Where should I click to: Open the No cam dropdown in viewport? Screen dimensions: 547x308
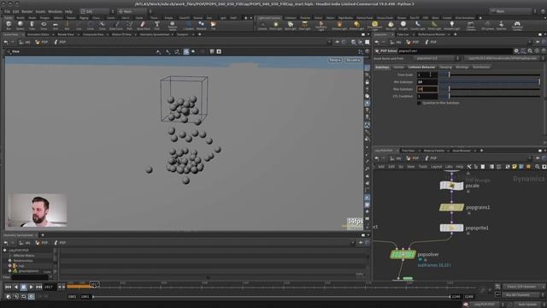click(x=353, y=60)
